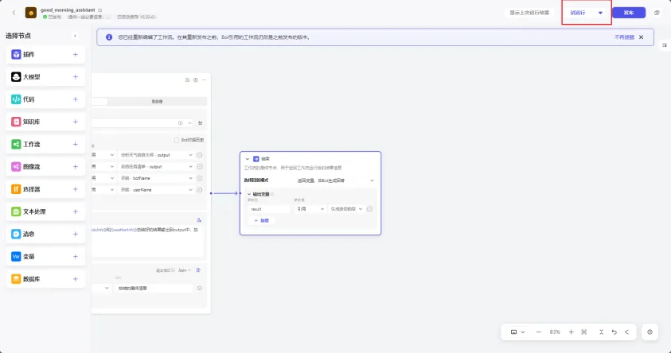Viewport: 671px width, 353px height.
Task: Open the 开始 - userName dropdown
Action: click(x=156, y=190)
